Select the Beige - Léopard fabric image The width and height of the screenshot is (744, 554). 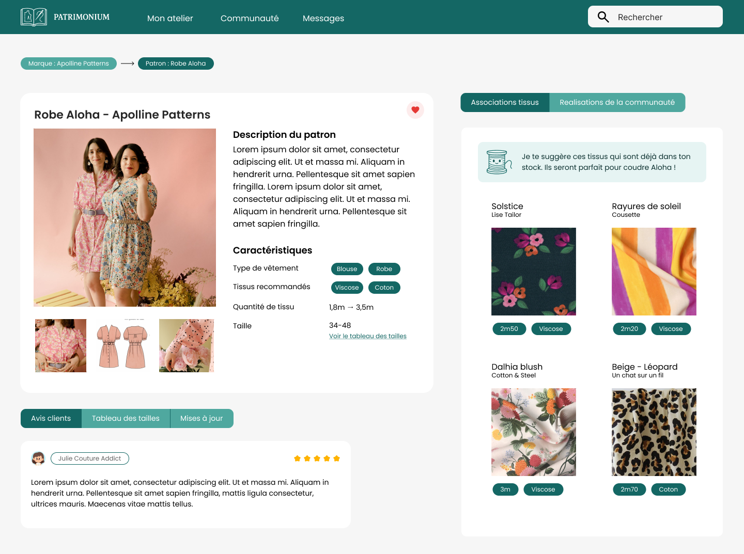[x=654, y=432]
